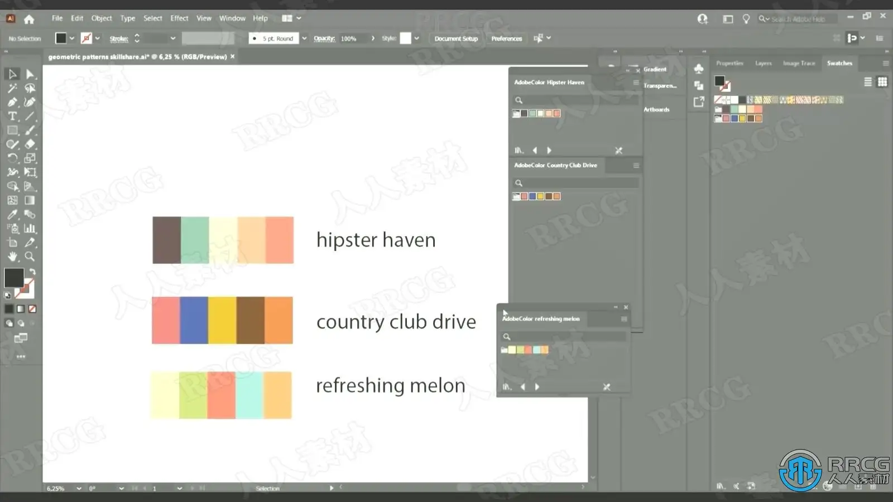Apply None fill mode in toolbar
This screenshot has height=502, width=893.
pos(32,309)
